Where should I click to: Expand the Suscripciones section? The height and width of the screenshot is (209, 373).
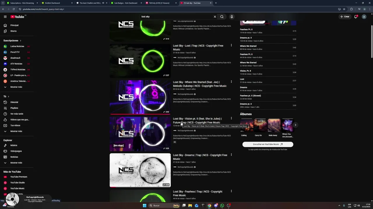tap(12, 41)
